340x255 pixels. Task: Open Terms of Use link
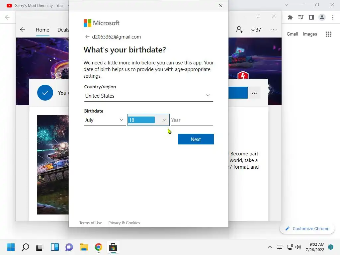point(90,223)
